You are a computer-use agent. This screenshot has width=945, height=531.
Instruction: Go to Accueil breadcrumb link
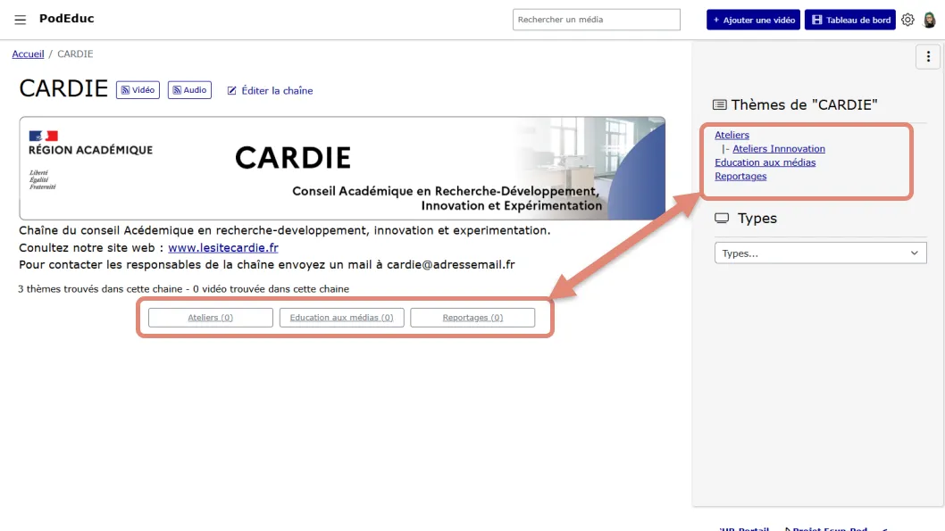pos(28,54)
